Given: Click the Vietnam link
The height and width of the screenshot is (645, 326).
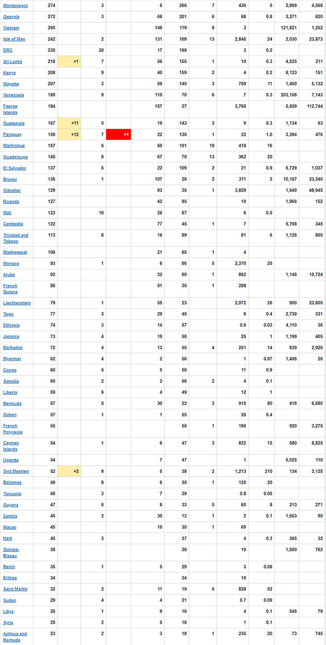Looking at the screenshot, I should [x=11, y=28].
